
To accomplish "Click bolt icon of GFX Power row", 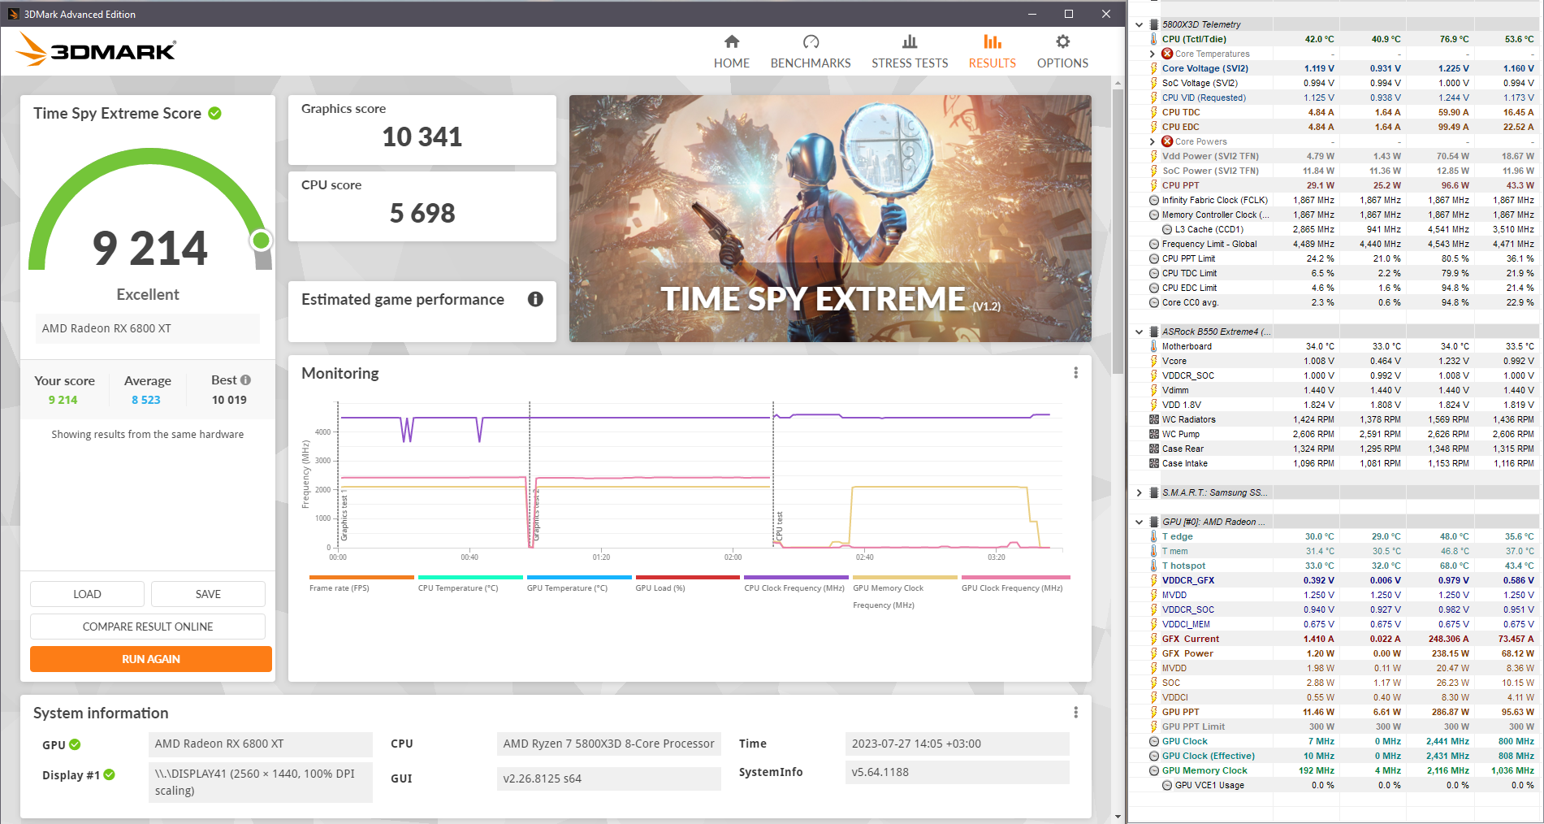I will pos(1153,653).
